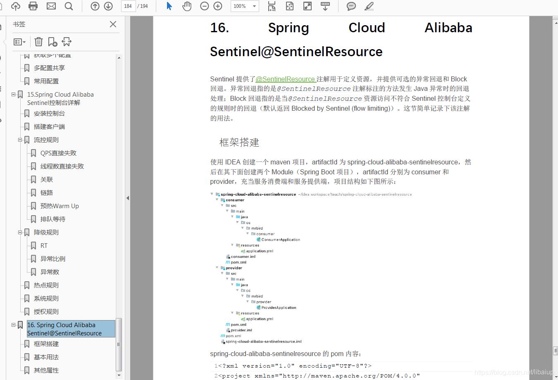Click bookmarks panel scrollbar up arrow
The height and width of the screenshot is (380, 558).
(119, 57)
